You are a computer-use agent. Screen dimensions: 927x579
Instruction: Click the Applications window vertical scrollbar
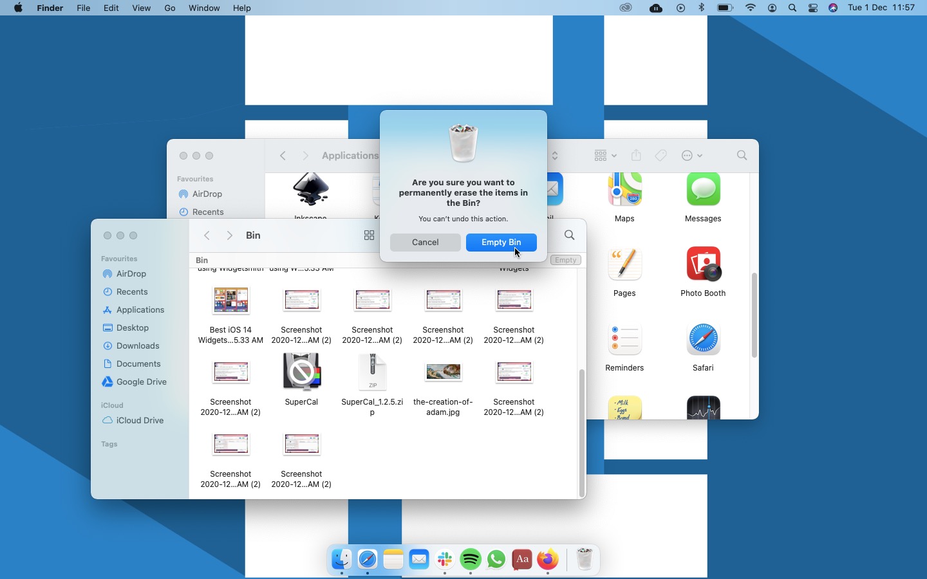pyautogui.click(x=754, y=315)
